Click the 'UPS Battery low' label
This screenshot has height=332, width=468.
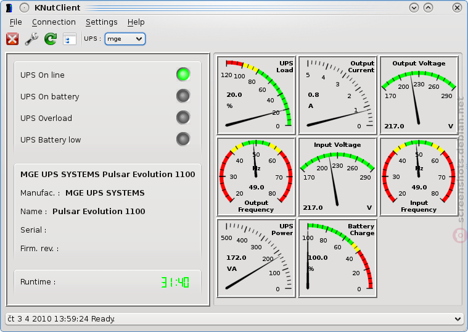[51, 140]
